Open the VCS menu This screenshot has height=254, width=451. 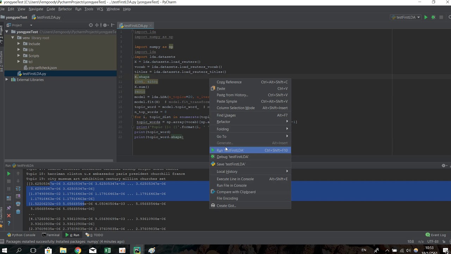click(100, 9)
